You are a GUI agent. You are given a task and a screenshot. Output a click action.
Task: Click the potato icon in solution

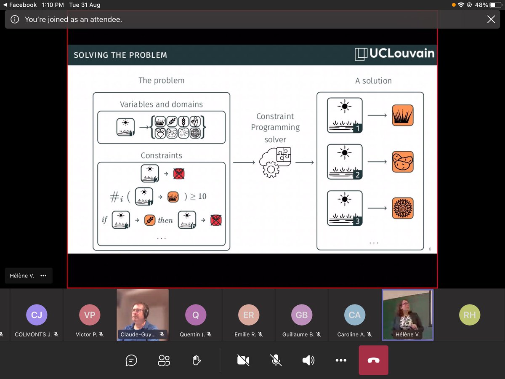pos(403,162)
